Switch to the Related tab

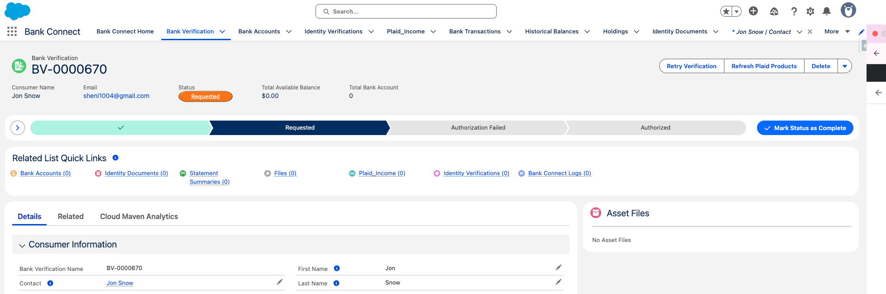[x=71, y=217]
